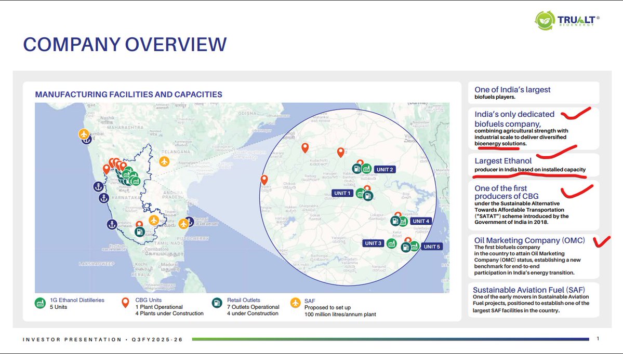Click the anchor marker left of the KARNATAKA label
The image size is (623, 354).
tap(104, 198)
